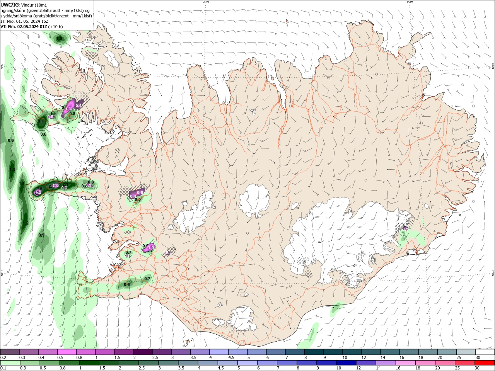
Task: Select the 0.2 swatch in the upper snow scale
Action: (10, 352)
